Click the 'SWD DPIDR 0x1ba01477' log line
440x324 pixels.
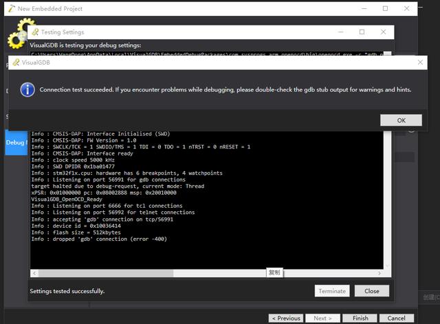pos(73,166)
